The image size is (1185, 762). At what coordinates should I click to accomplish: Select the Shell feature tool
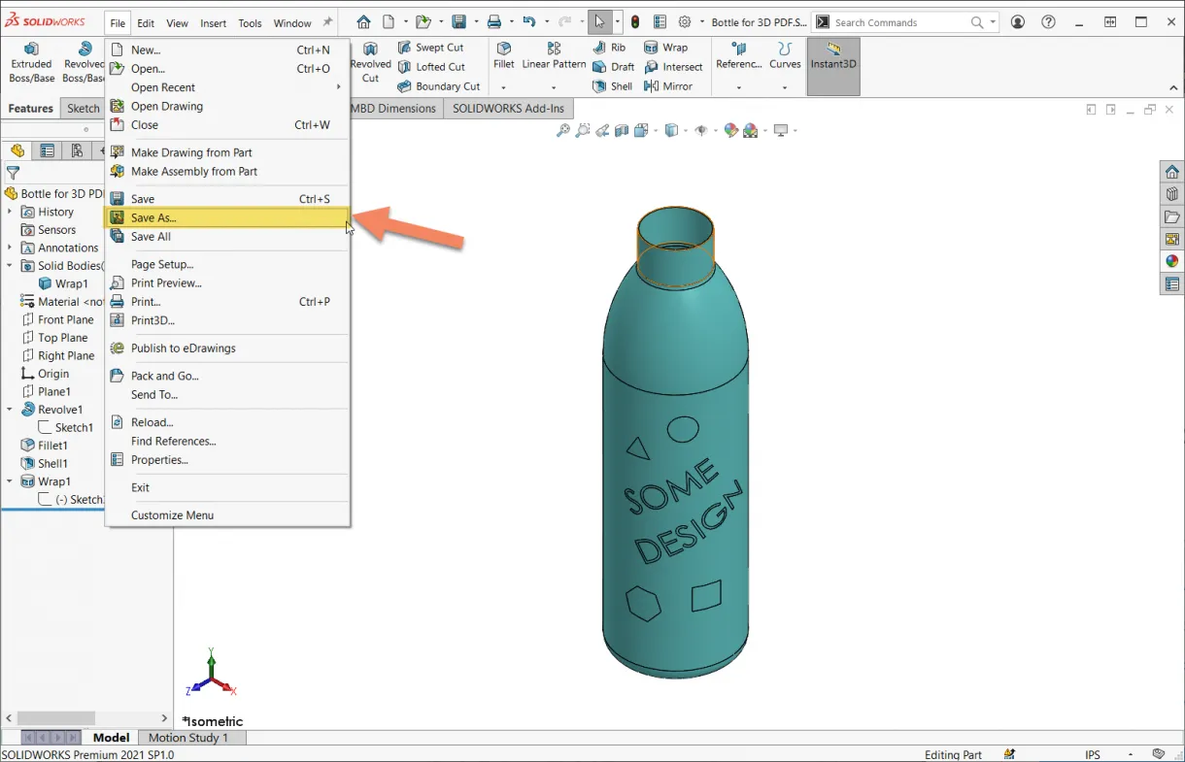[x=613, y=85]
